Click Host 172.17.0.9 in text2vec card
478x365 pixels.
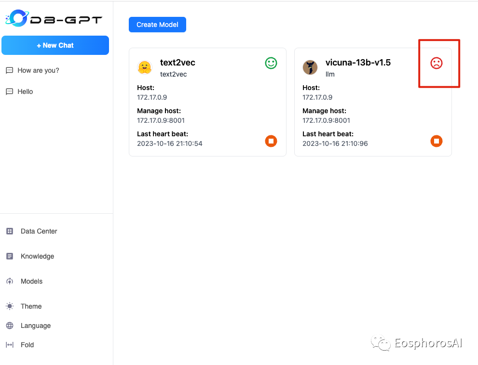[152, 97]
